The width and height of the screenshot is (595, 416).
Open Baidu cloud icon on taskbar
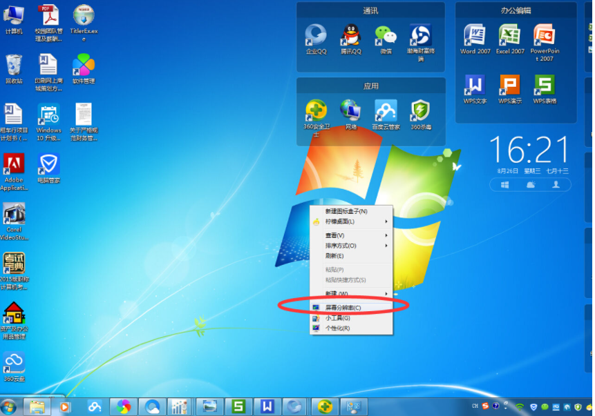pyautogui.click(x=95, y=407)
